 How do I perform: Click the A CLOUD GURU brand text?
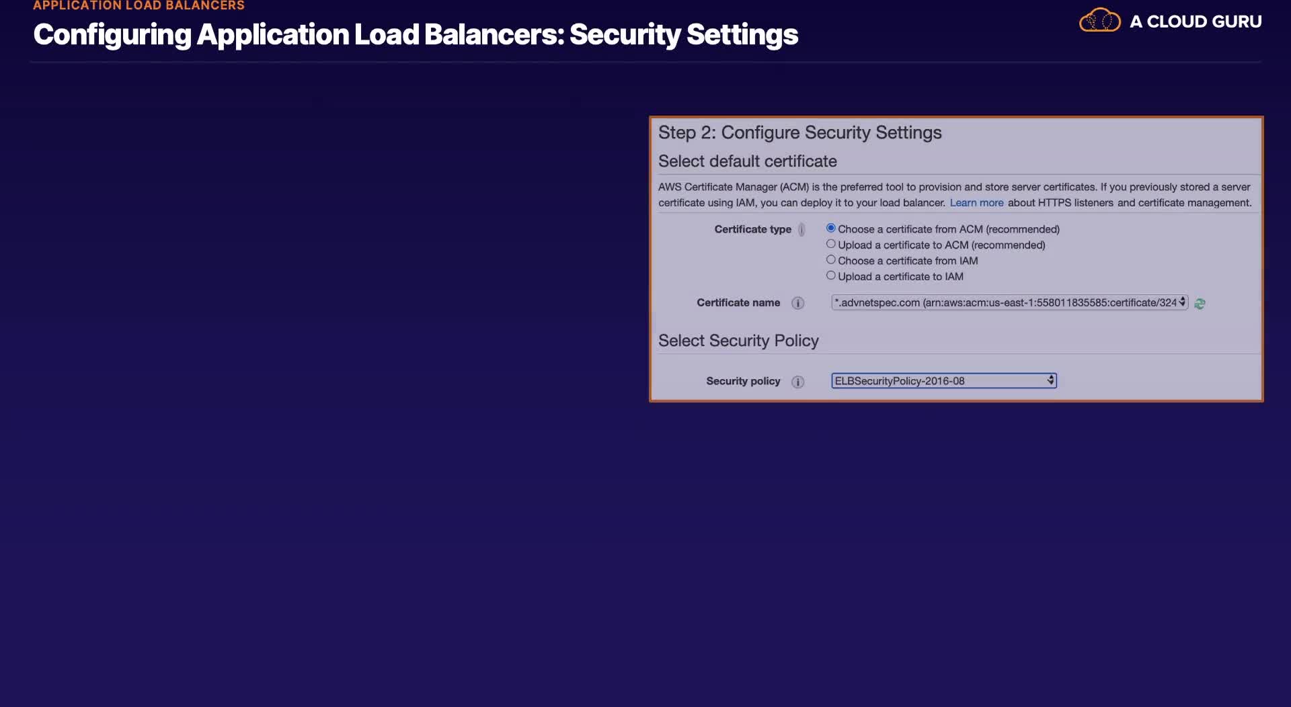[x=1196, y=22]
